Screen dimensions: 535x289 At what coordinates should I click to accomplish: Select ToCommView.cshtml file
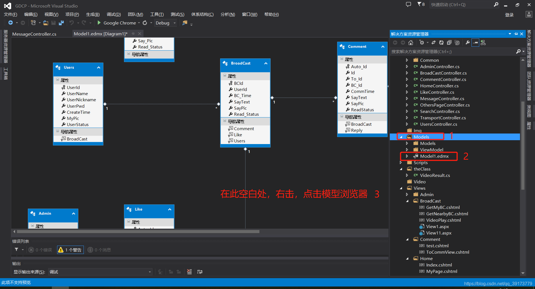tap(448, 252)
